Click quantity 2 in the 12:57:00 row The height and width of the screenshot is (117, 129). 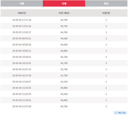(106, 107)
